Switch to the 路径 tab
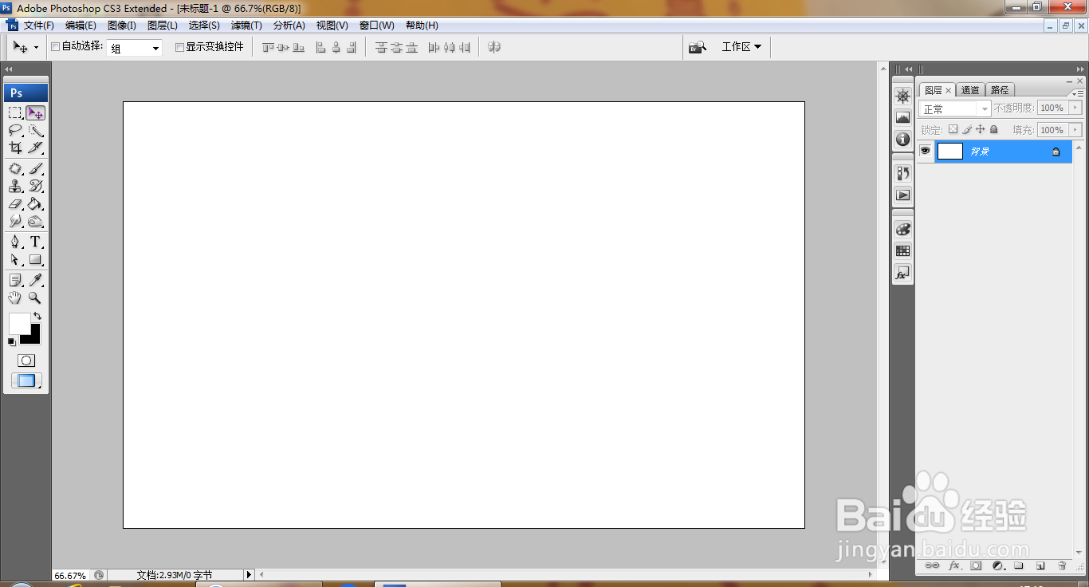Viewport: 1089px width, 587px height. click(x=1000, y=90)
